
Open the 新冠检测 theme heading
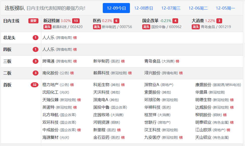click(52, 21)
